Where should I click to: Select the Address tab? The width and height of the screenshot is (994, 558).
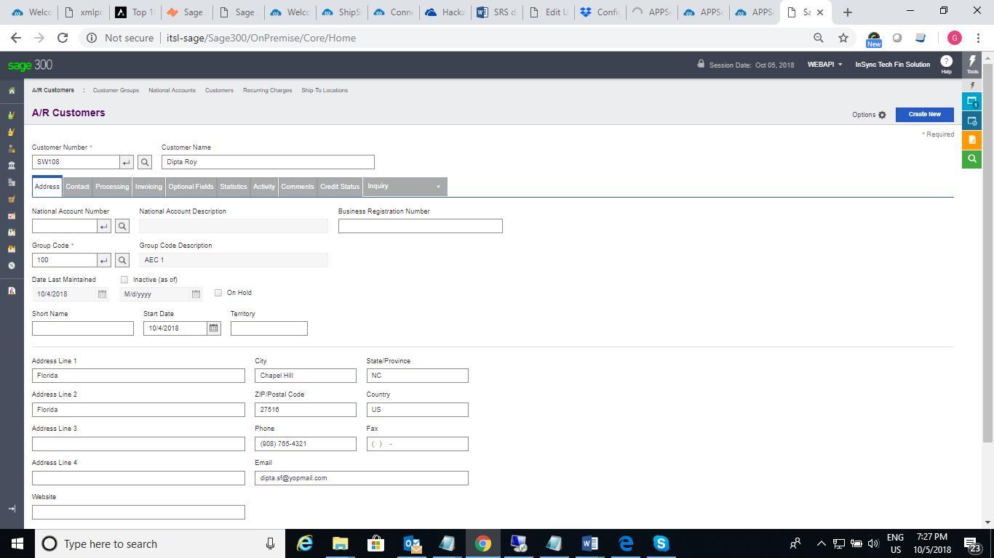click(47, 187)
